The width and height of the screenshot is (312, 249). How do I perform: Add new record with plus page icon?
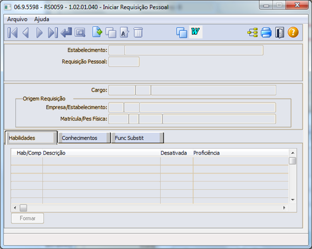tap(97, 32)
